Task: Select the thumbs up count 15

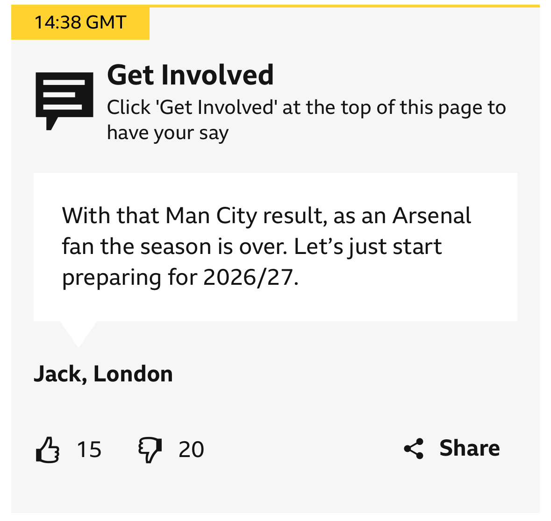Action: (x=89, y=450)
